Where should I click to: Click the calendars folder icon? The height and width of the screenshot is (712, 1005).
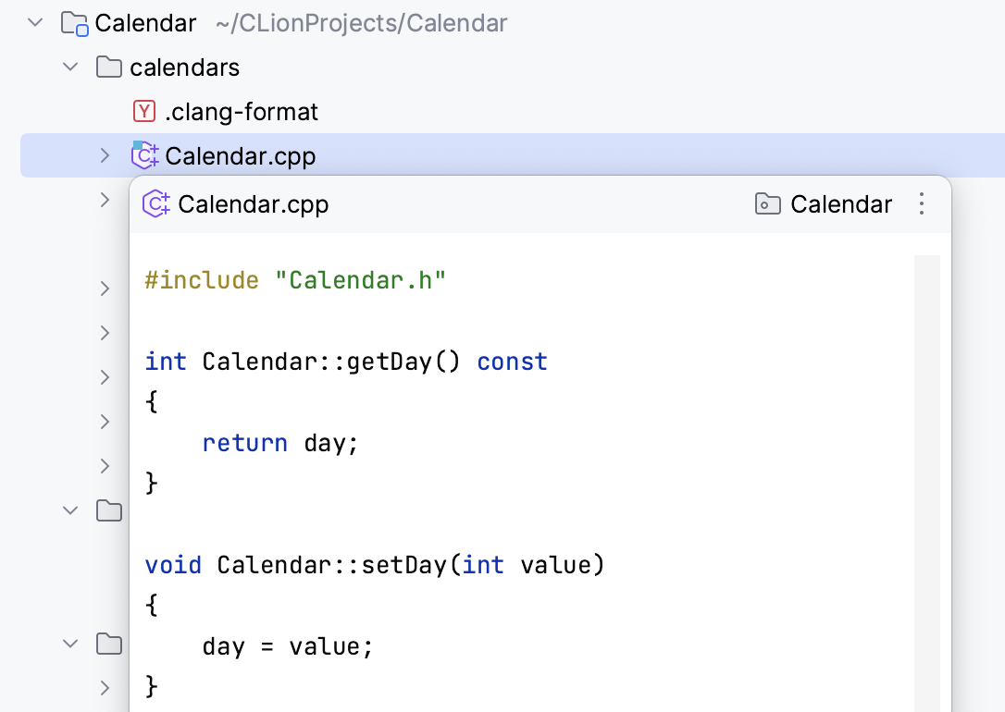[x=109, y=68]
